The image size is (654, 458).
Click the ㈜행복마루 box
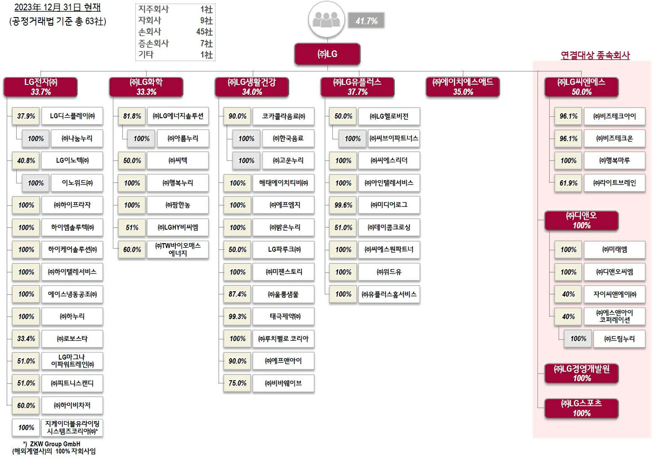[x=614, y=160]
